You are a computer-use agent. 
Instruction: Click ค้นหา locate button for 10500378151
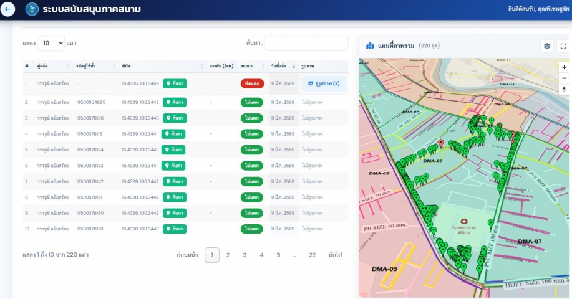pyautogui.click(x=174, y=197)
